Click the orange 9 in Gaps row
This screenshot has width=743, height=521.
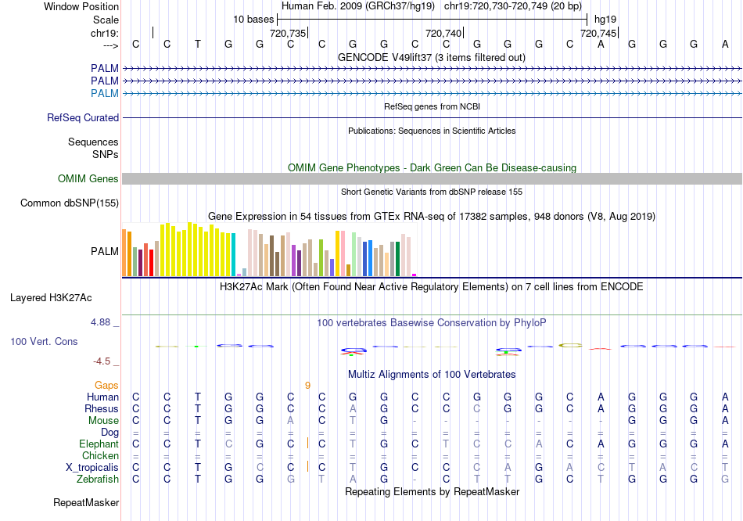307,386
